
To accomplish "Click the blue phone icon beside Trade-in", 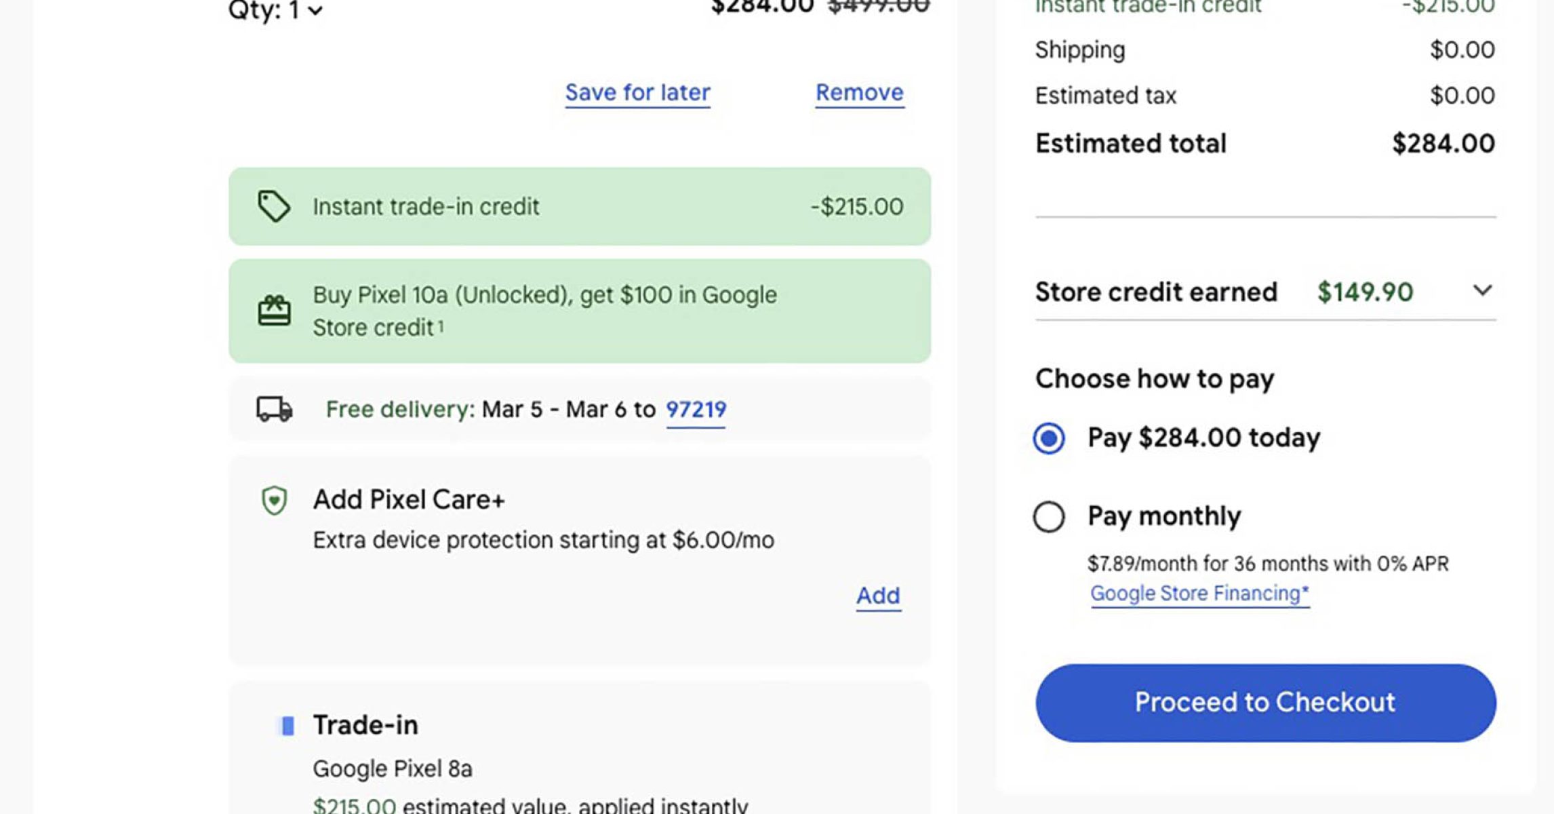I will click(x=287, y=726).
